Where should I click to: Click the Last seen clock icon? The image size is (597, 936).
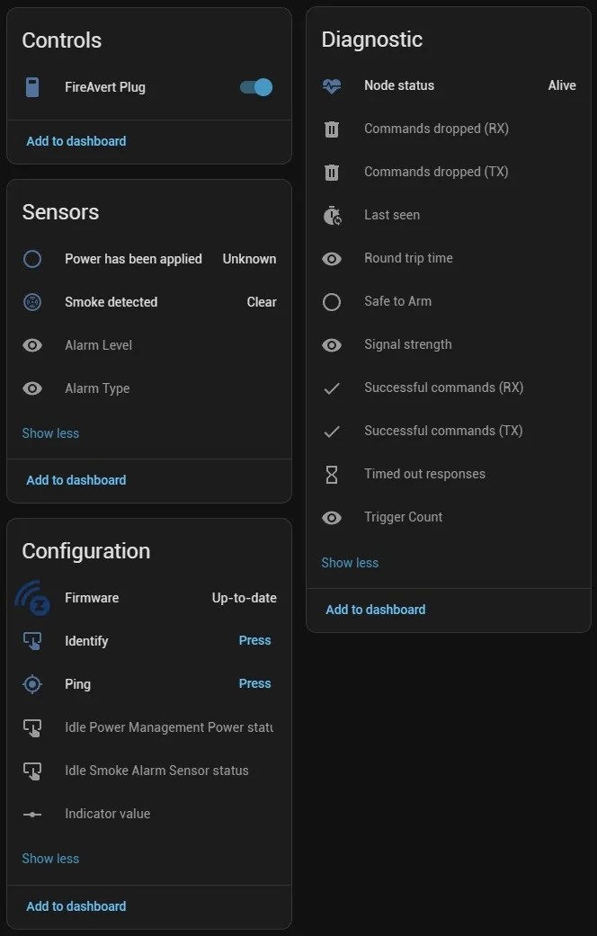pyautogui.click(x=332, y=216)
